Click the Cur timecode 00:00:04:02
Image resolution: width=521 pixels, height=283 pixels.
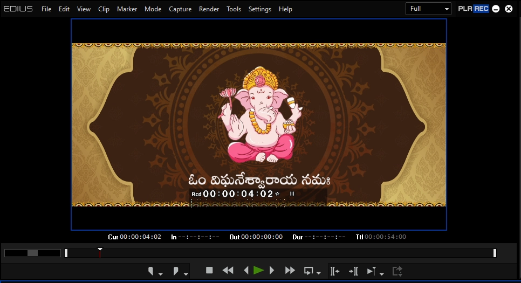(x=140, y=237)
